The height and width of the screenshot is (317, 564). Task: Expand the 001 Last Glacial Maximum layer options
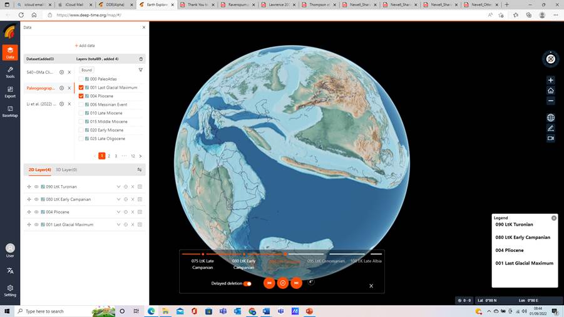pos(118,224)
